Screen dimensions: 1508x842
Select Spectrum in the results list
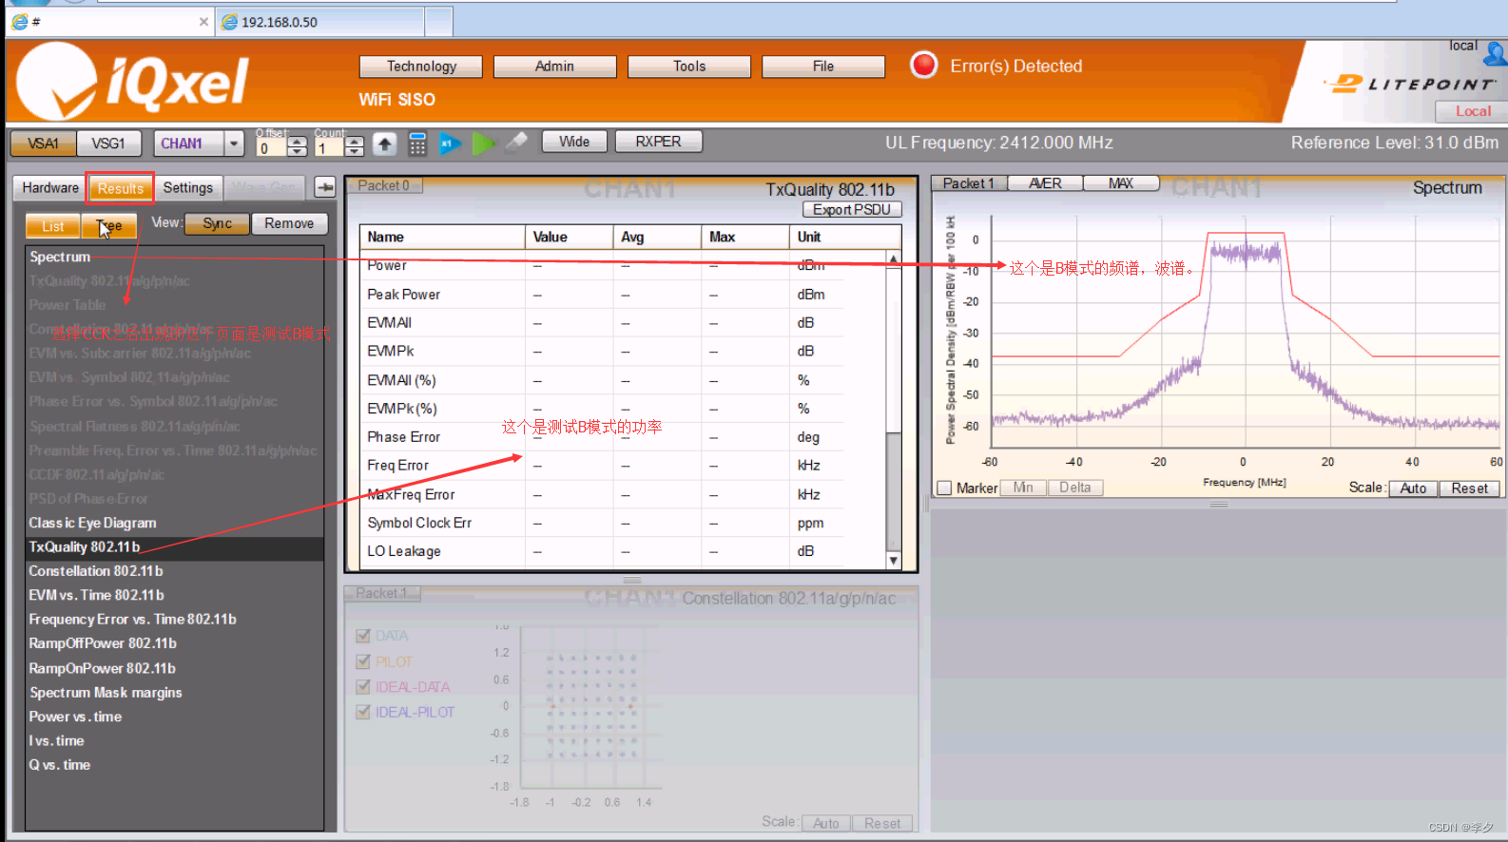coord(174,257)
